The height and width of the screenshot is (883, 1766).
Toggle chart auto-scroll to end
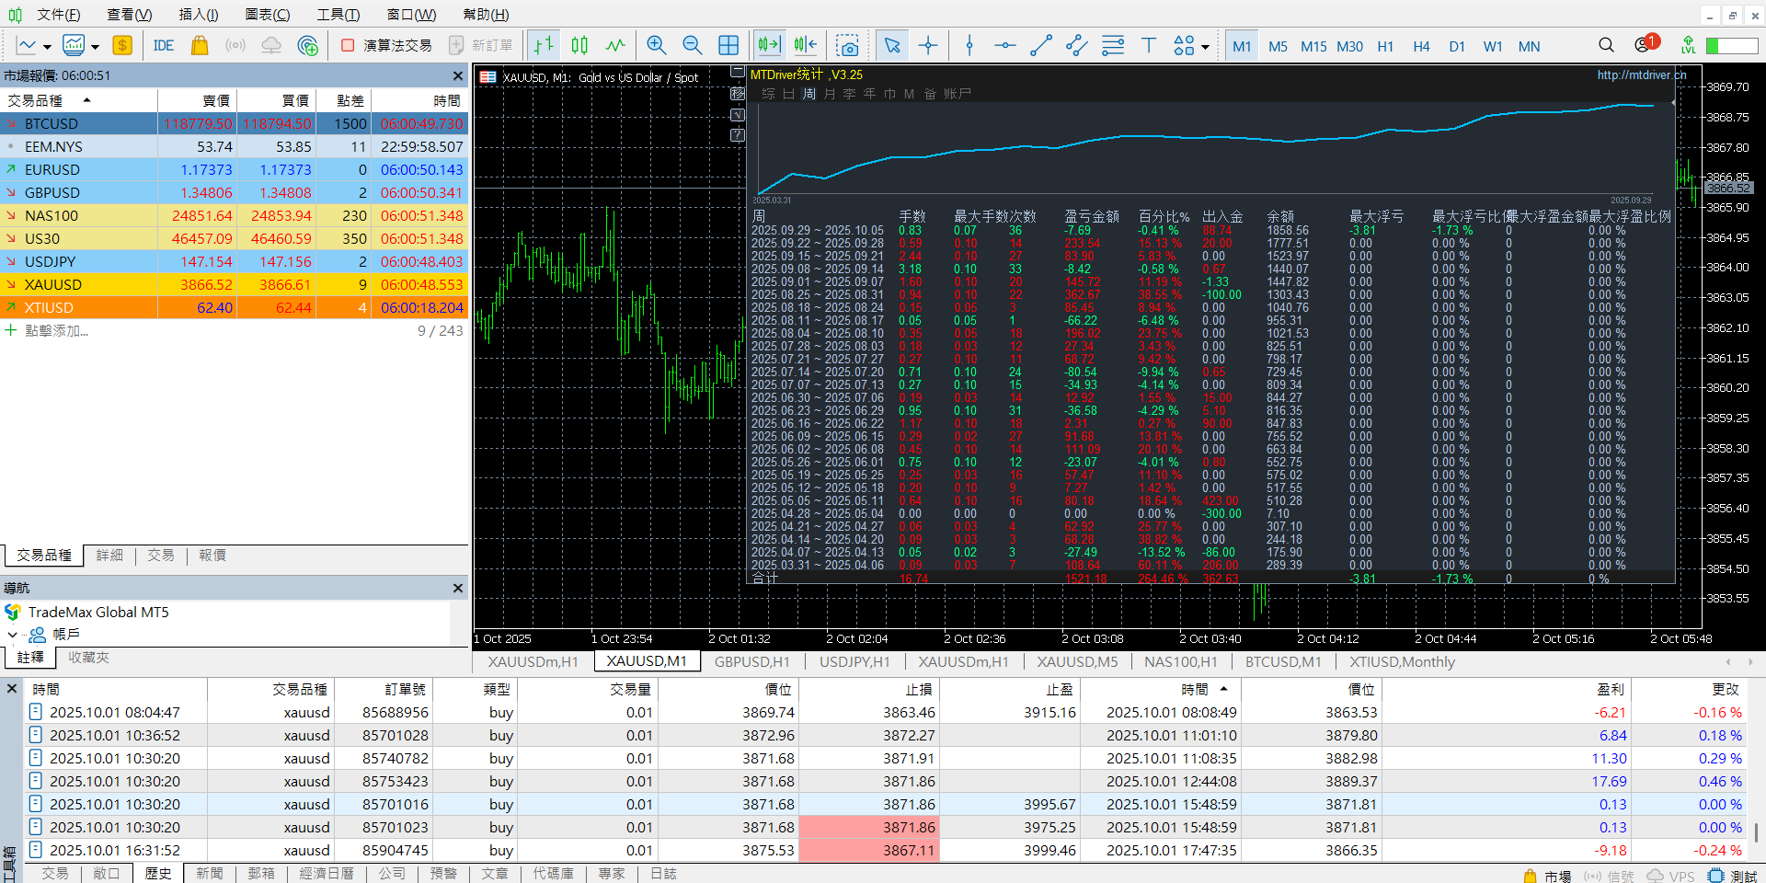tap(769, 46)
